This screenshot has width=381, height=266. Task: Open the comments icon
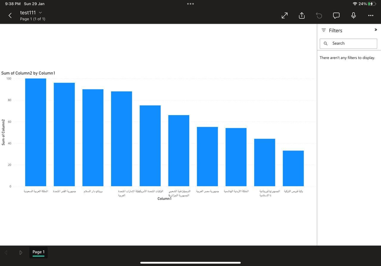pyautogui.click(x=336, y=15)
